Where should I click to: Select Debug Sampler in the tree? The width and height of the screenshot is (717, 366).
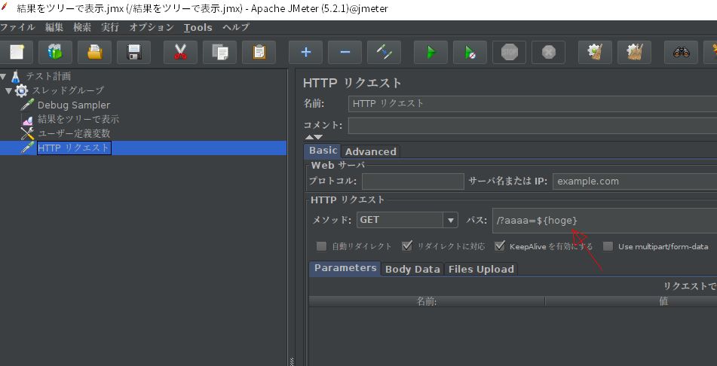(74, 105)
